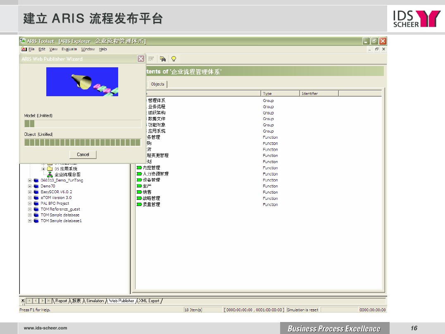Click the green function icon beside 内控管理
This screenshot has height=334, width=445.
[x=139, y=168]
